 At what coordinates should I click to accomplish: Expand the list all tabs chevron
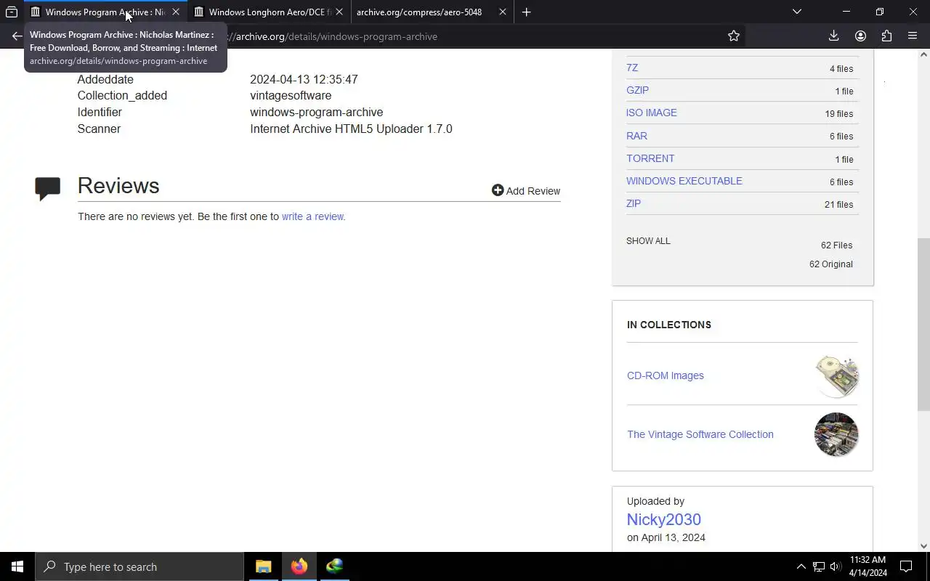pos(797,12)
